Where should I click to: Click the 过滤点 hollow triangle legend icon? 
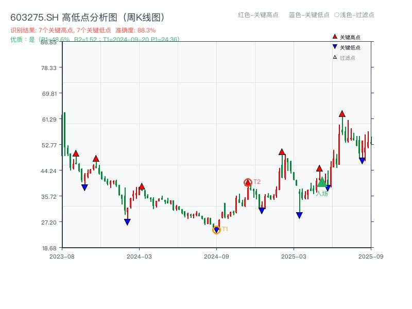pos(334,56)
